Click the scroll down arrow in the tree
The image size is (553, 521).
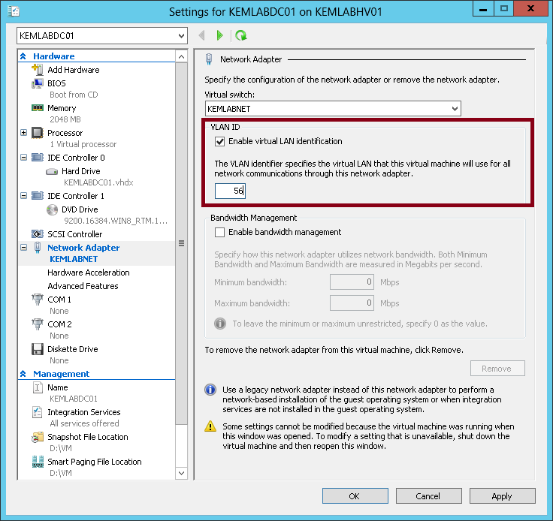click(181, 473)
